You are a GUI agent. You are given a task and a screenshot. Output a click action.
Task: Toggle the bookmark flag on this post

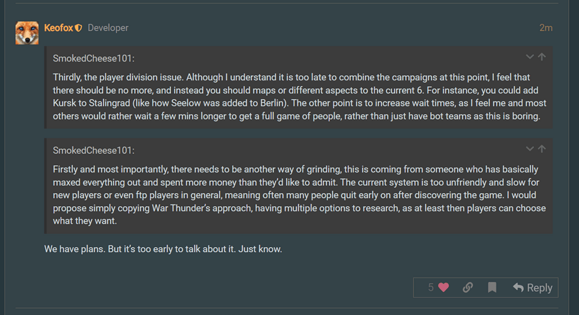coord(492,288)
